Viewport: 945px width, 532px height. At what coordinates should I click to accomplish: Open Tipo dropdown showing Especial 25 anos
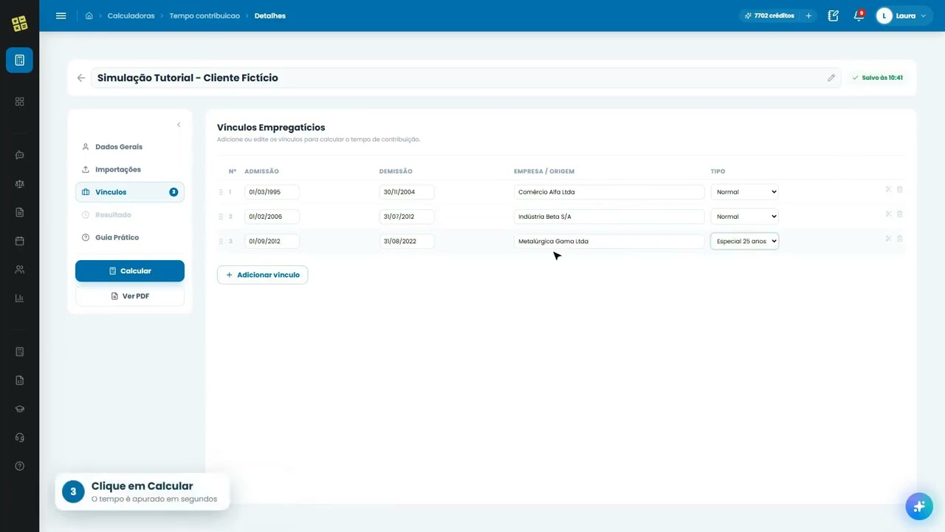[744, 241]
